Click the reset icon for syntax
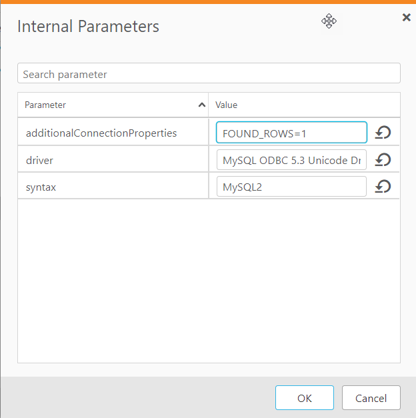This screenshot has height=418, width=416. pos(383,187)
